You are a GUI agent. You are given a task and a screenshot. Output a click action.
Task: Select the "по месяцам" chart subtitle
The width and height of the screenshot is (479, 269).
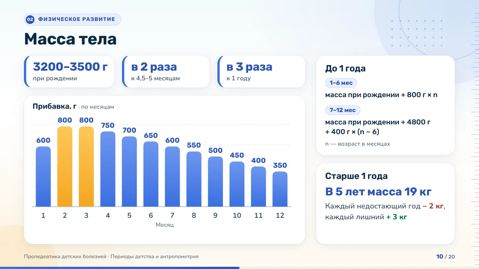point(98,107)
